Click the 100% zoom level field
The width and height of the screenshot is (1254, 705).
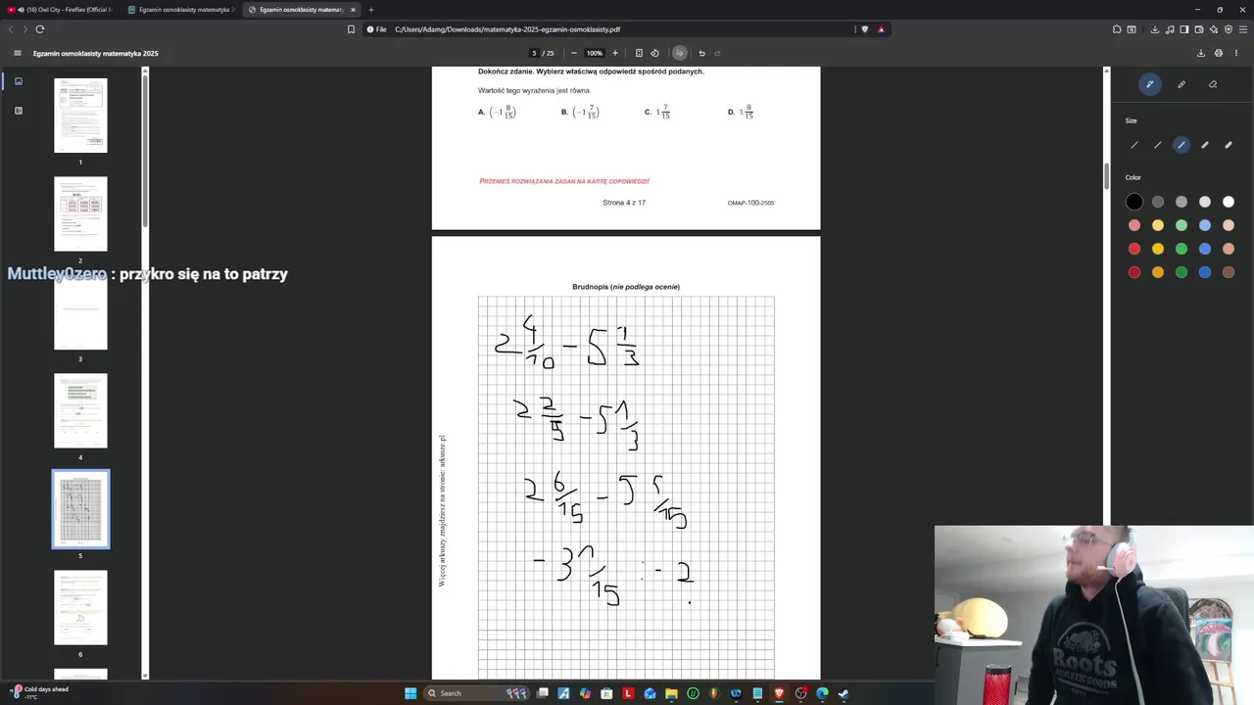click(594, 53)
